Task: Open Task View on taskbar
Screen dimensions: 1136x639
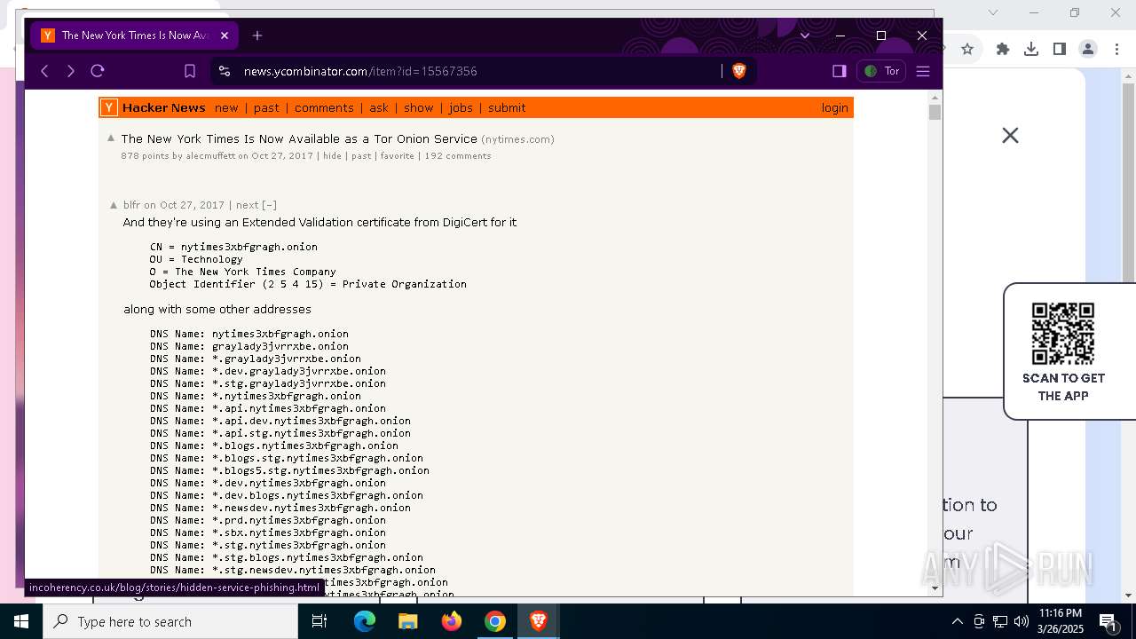Action: [x=319, y=621]
